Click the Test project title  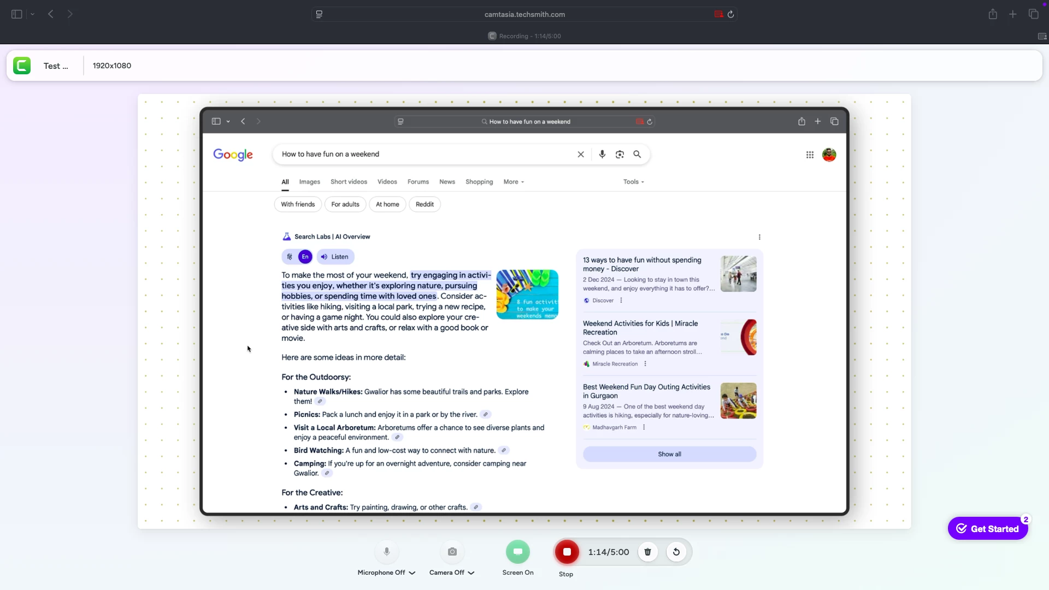(56, 66)
